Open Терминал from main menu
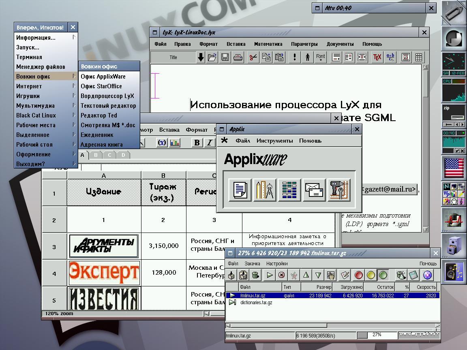 [x=46, y=57]
